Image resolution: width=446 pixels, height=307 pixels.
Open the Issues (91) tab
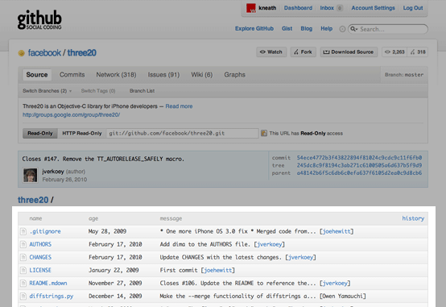click(163, 75)
